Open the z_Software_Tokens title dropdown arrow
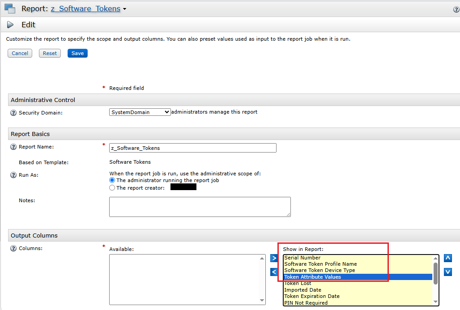The height and width of the screenshot is (310, 460). coord(125,9)
